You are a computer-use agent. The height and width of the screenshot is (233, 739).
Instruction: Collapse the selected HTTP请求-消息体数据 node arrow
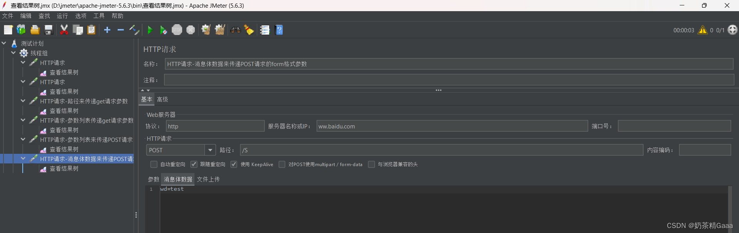click(23, 158)
